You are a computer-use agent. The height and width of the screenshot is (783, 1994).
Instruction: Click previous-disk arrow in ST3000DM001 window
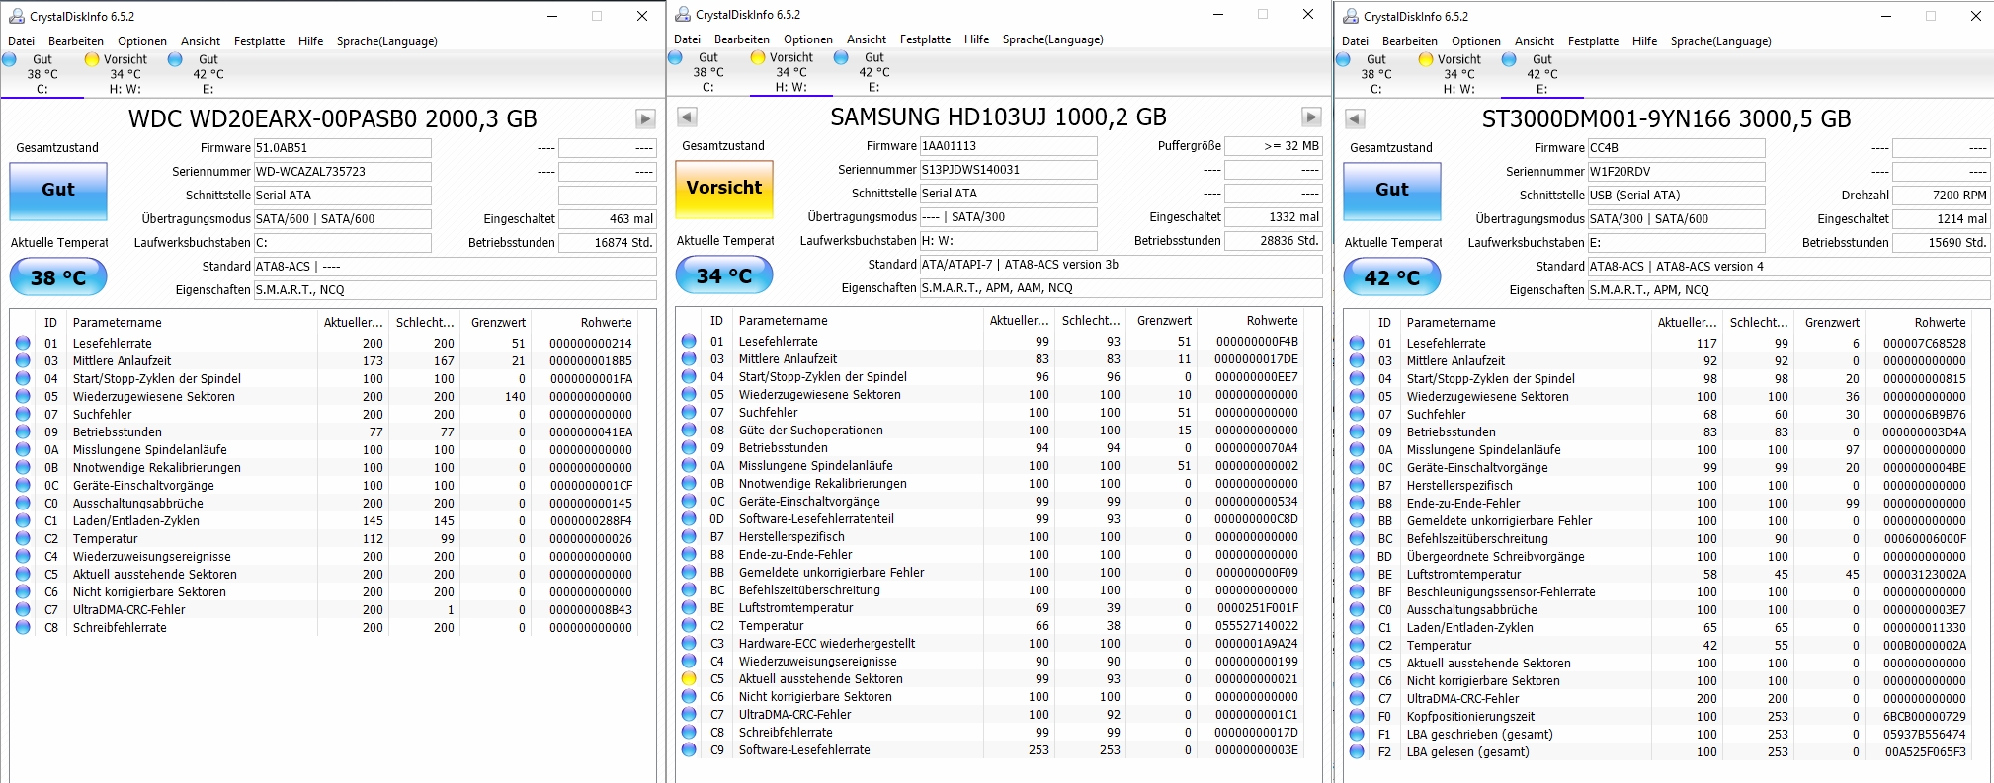[x=1355, y=118]
